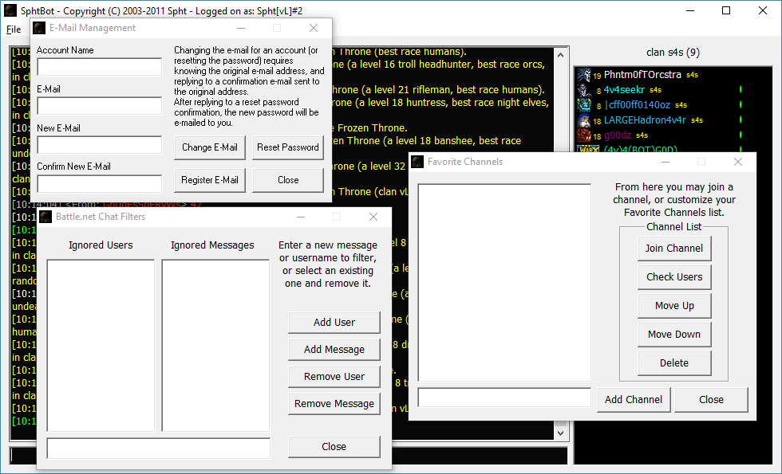
Task: Click the Account Name input field
Action: pos(99,67)
